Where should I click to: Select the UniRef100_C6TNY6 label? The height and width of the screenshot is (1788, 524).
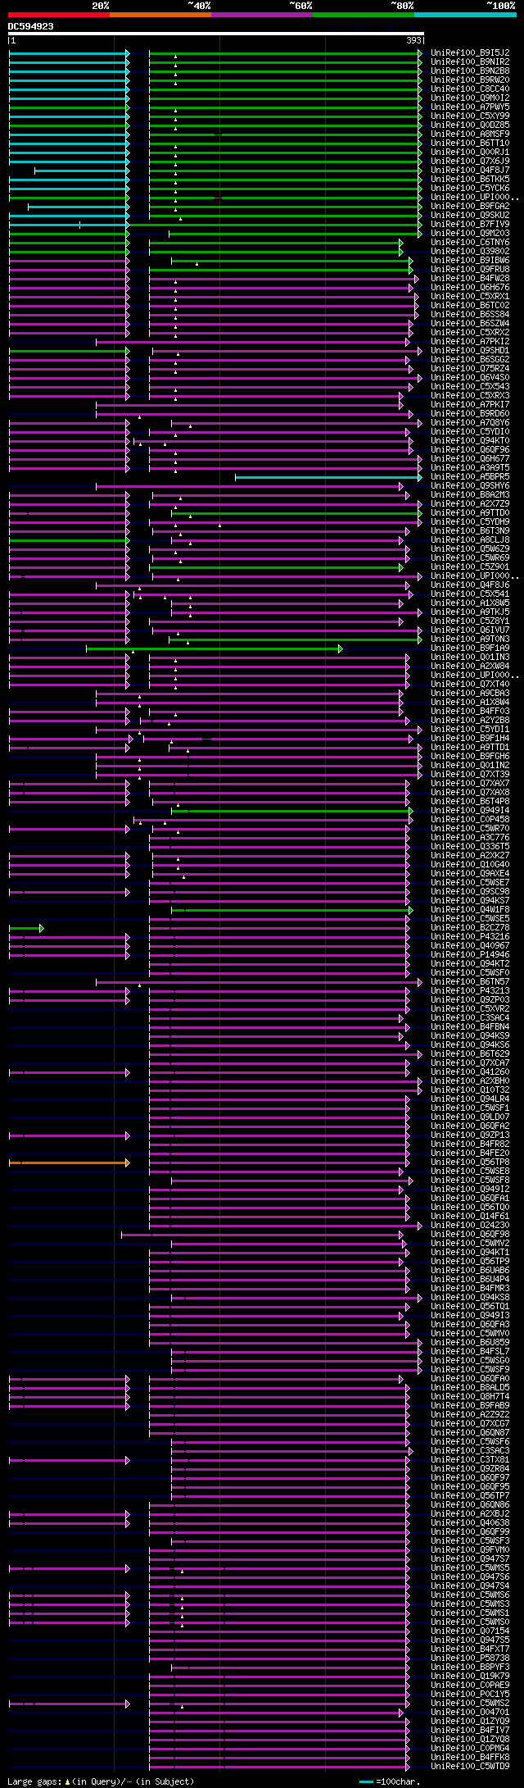click(470, 242)
